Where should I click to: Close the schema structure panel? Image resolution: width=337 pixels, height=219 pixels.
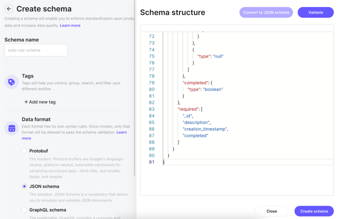pos(272,211)
